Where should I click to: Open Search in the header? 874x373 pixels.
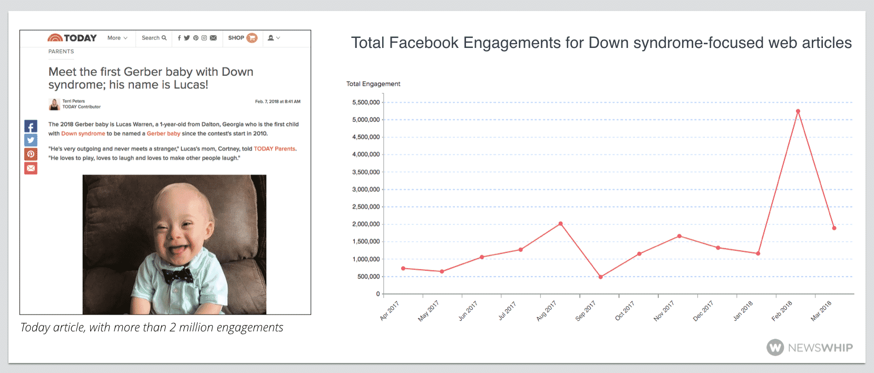click(x=154, y=38)
